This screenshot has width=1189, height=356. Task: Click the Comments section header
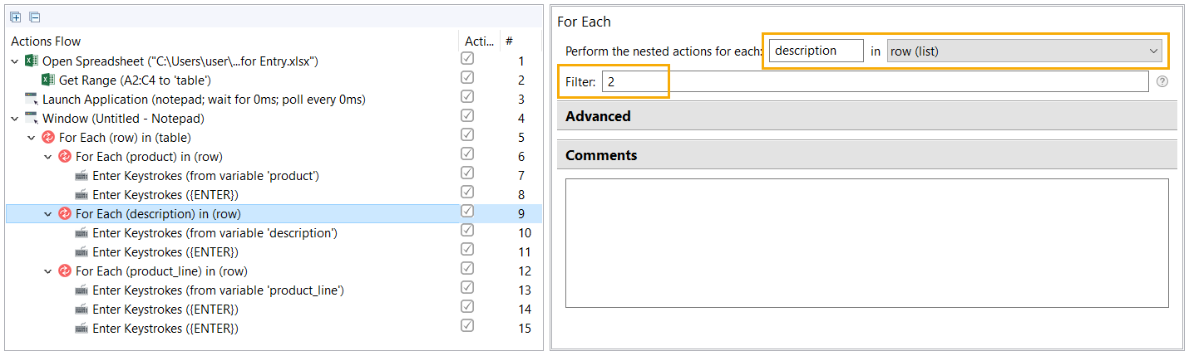tap(867, 155)
